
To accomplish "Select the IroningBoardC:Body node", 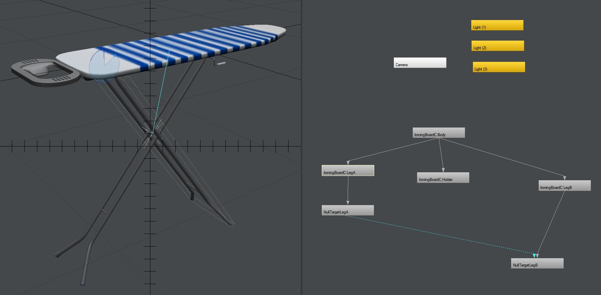I will click(x=439, y=132).
